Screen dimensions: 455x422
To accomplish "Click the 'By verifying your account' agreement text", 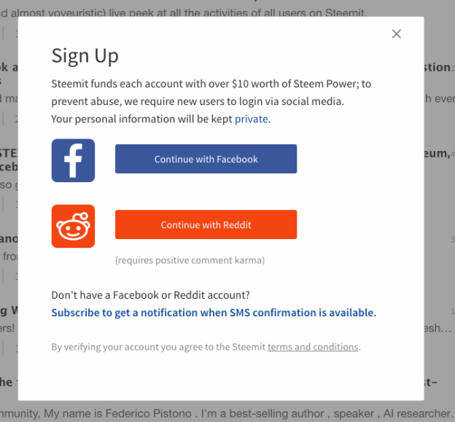I will 206,347.
